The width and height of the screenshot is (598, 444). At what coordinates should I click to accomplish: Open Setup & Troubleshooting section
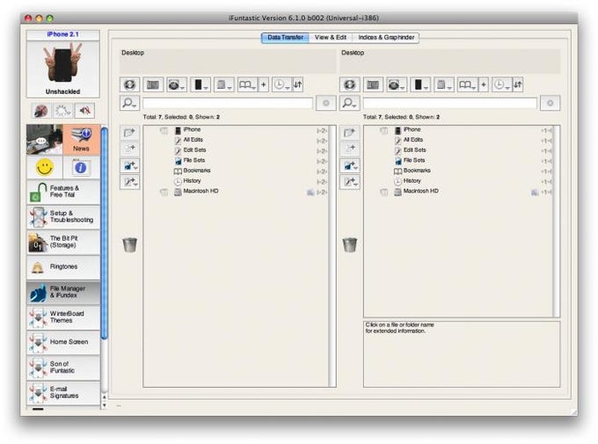[63, 216]
